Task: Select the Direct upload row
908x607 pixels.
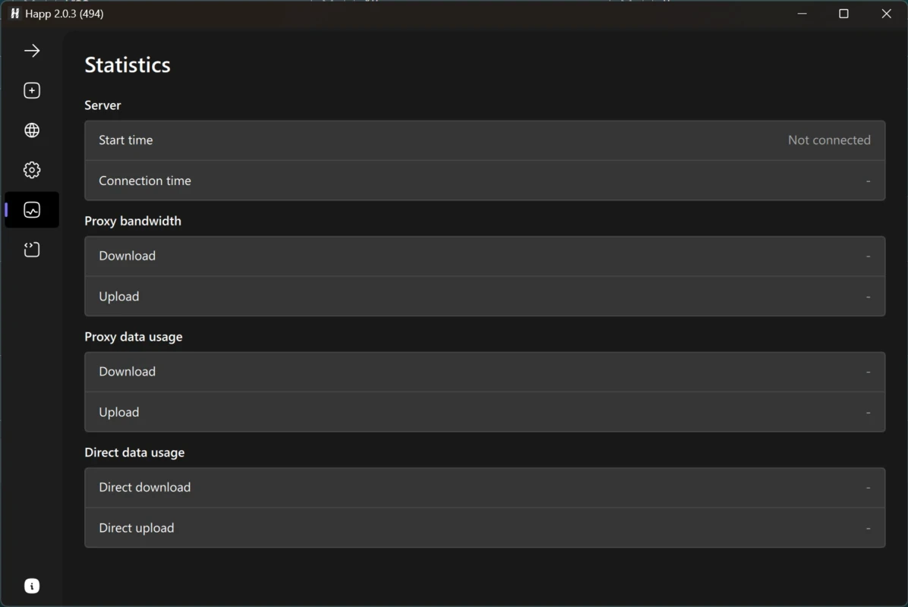Action: pos(484,528)
